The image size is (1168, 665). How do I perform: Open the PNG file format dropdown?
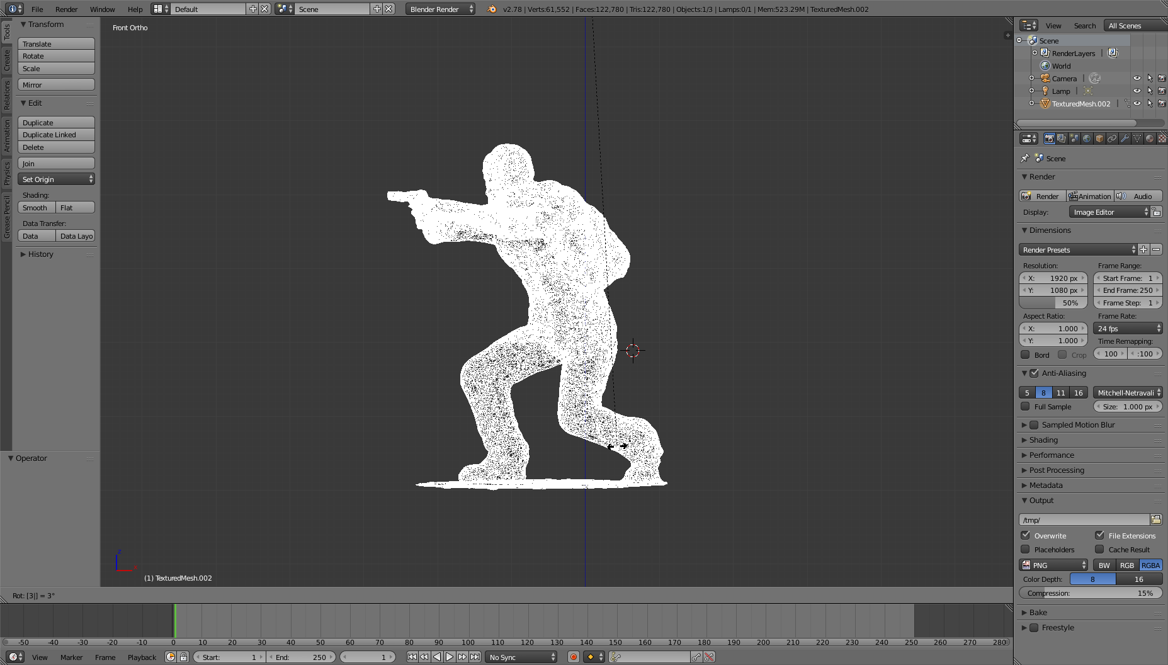[x=1053, y=565]
